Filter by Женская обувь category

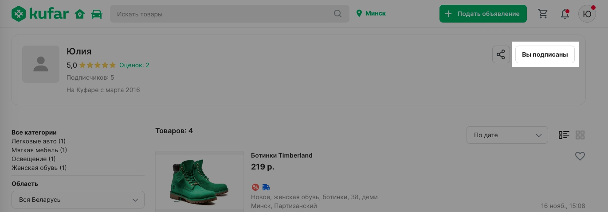tap(39, 168)
